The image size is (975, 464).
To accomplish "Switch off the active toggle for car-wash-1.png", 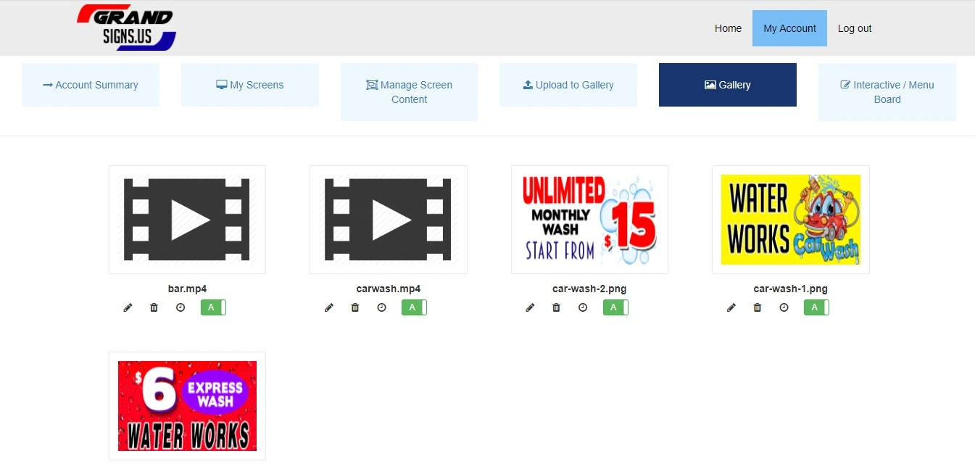I will pos(816,307).
